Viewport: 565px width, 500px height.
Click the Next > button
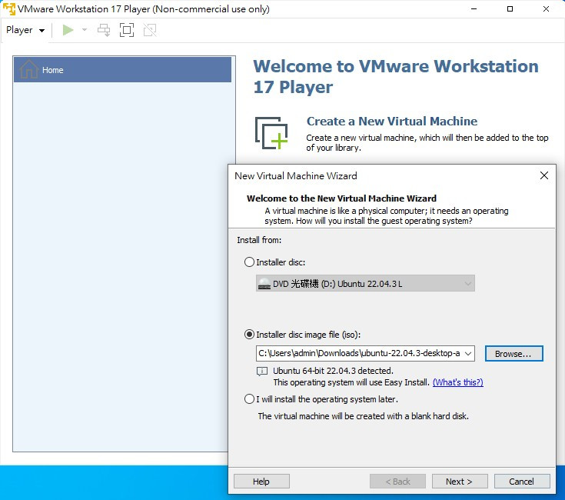click(x=460, y=482)
